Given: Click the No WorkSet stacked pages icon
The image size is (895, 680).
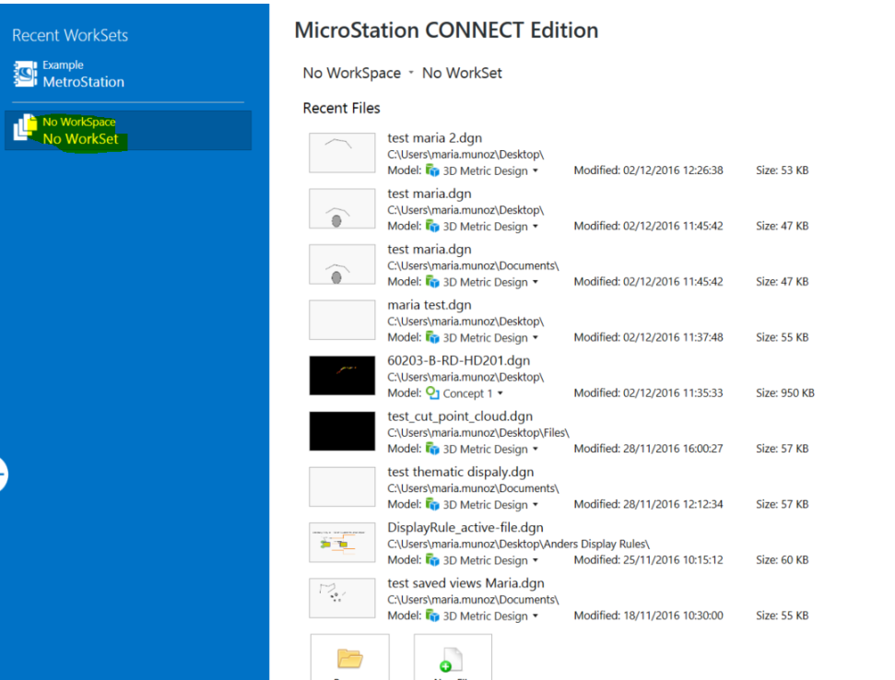Looking at the screenshot, I should point(25,126).
